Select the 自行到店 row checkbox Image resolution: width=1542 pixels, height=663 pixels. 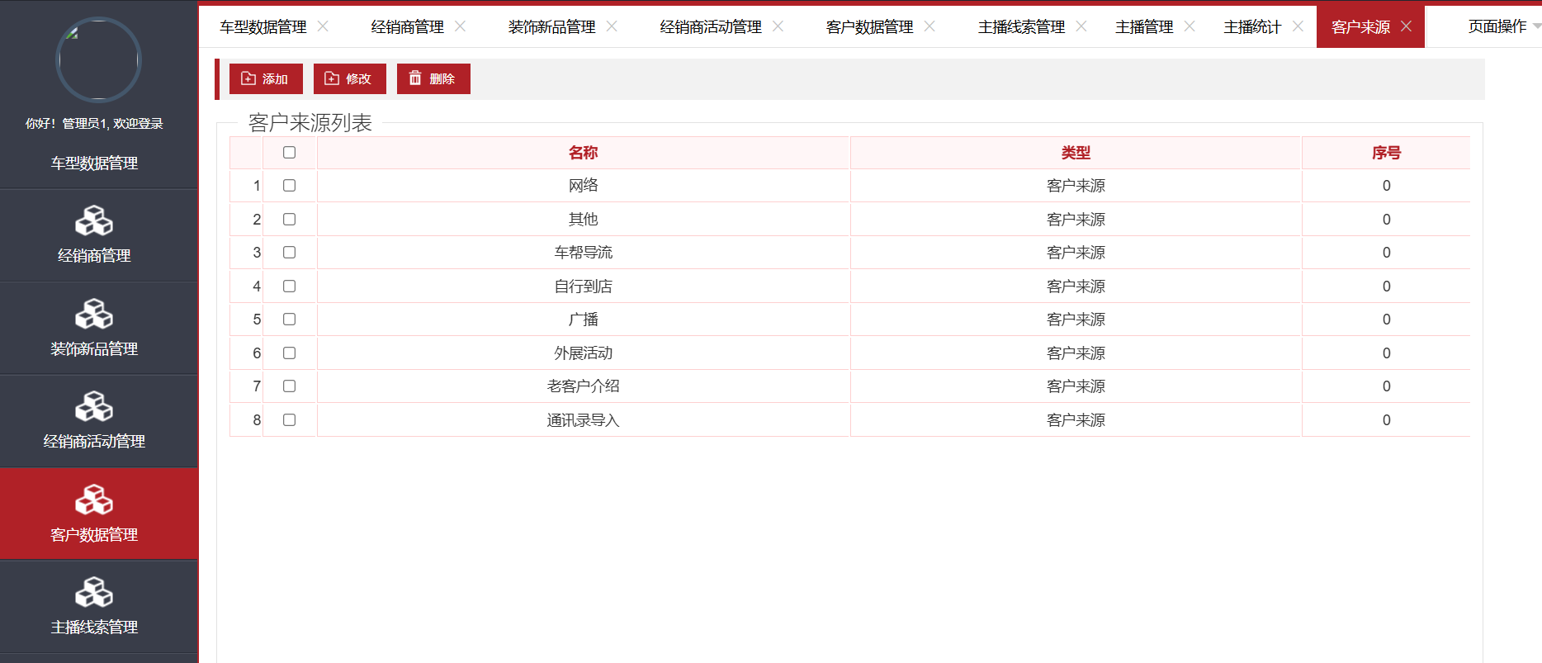point(289,287)
